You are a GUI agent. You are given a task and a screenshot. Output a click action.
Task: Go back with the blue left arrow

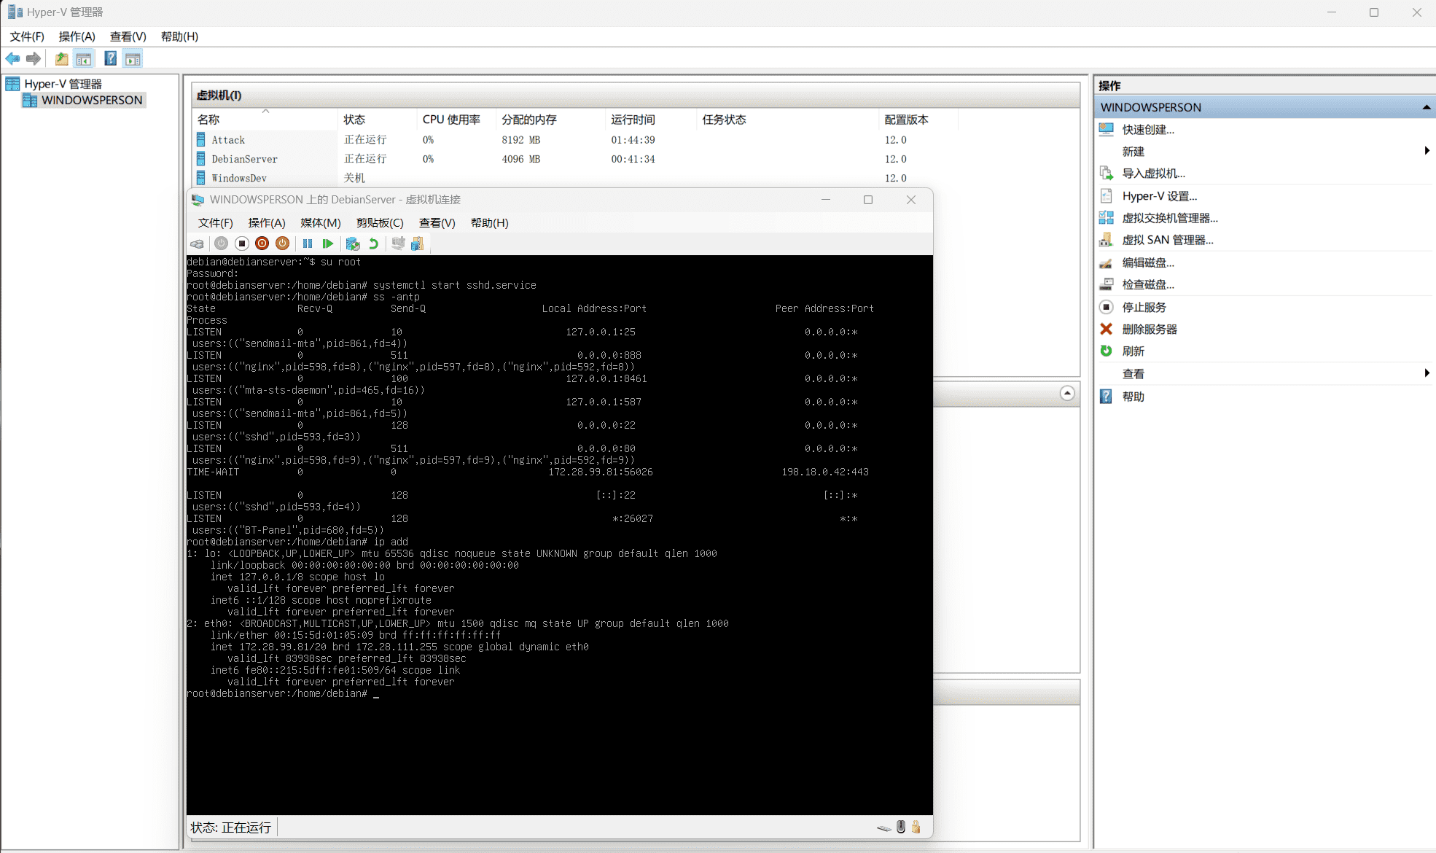pos(12,59)
